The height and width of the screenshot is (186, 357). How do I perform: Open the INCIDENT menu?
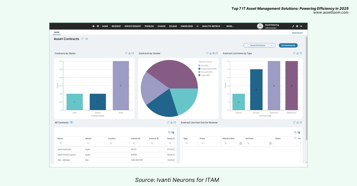(x=116, y=26)
